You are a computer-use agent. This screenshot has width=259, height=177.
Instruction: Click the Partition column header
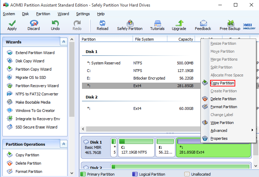[x=106, y=39]
